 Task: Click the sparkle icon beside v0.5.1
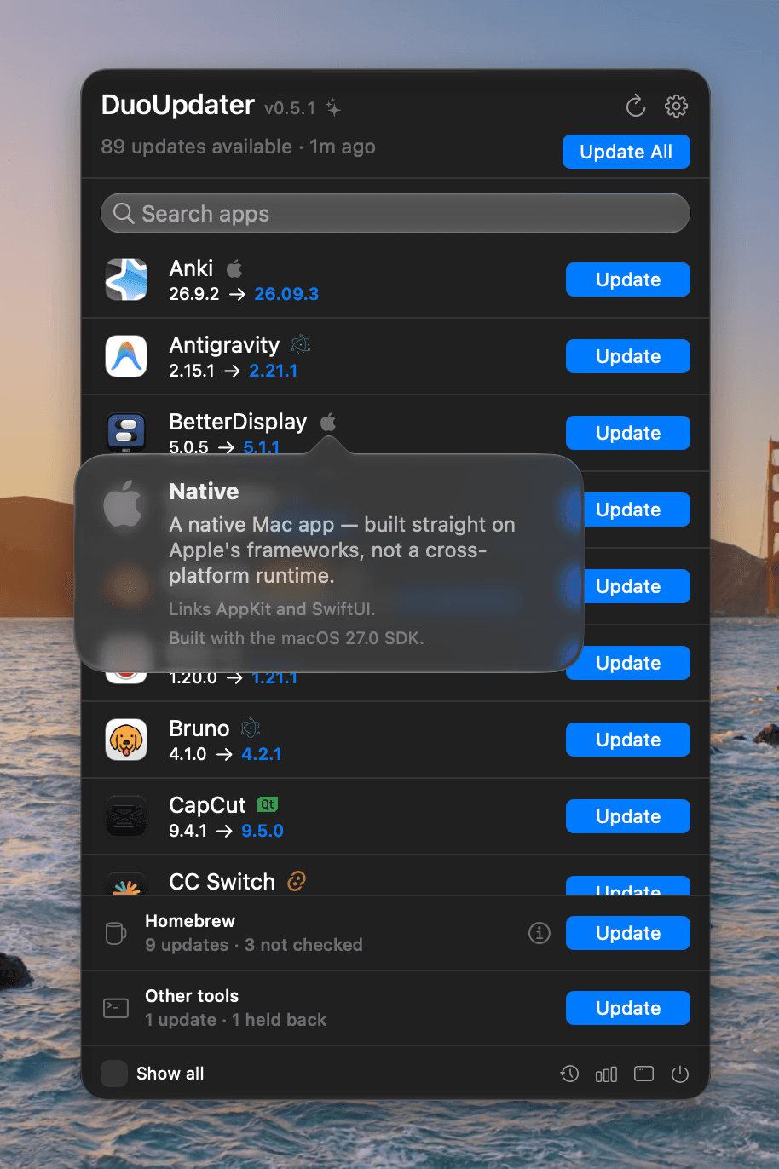pyautogui.click(x=333, y=108)
